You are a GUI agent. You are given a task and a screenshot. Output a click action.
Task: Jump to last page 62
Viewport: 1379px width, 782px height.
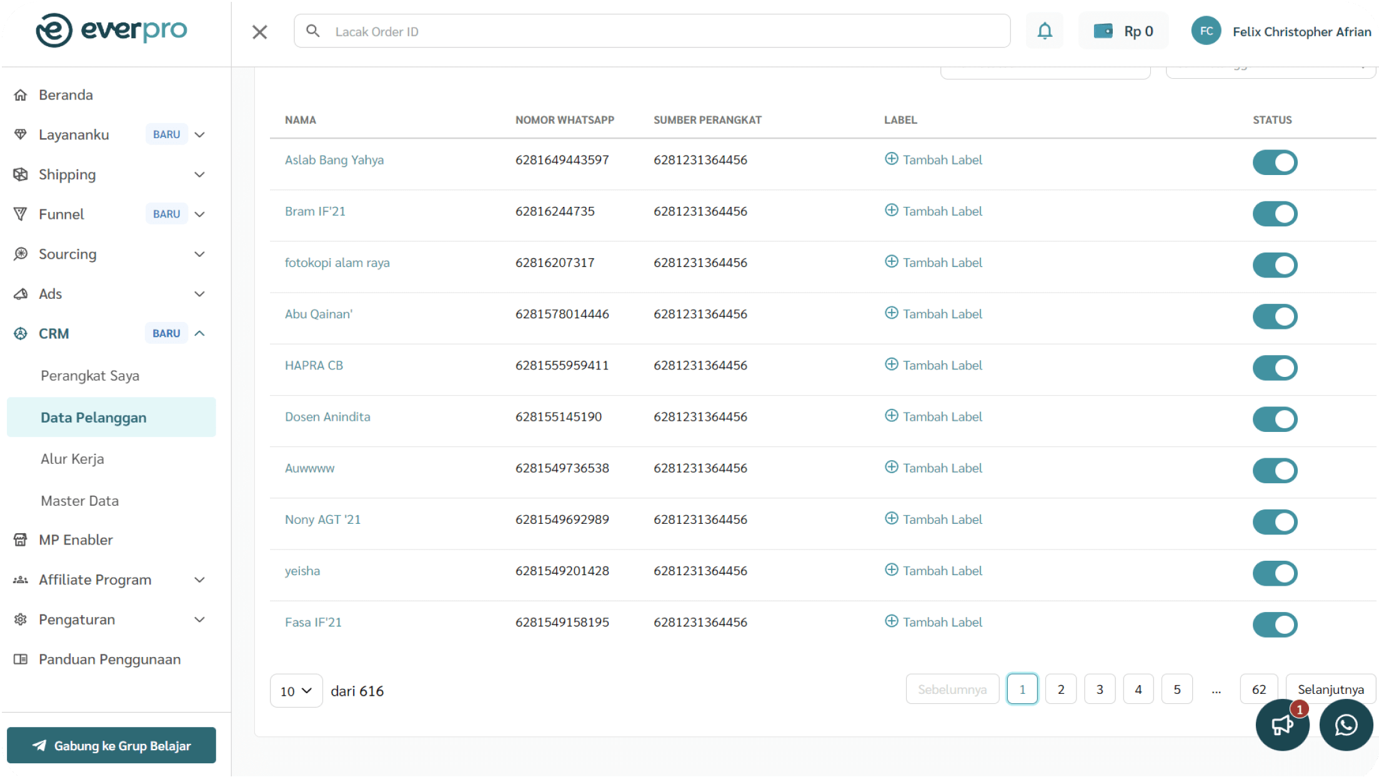1258,689
